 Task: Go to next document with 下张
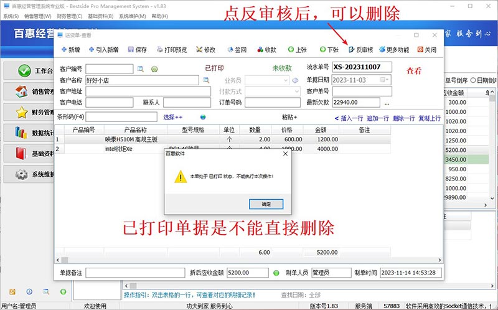(x=329, y=50)
